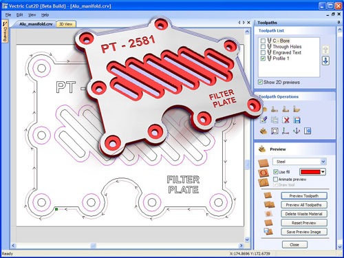
Task: Uncheck the Profile 1 toolpath checkbox
Action: 263,58
